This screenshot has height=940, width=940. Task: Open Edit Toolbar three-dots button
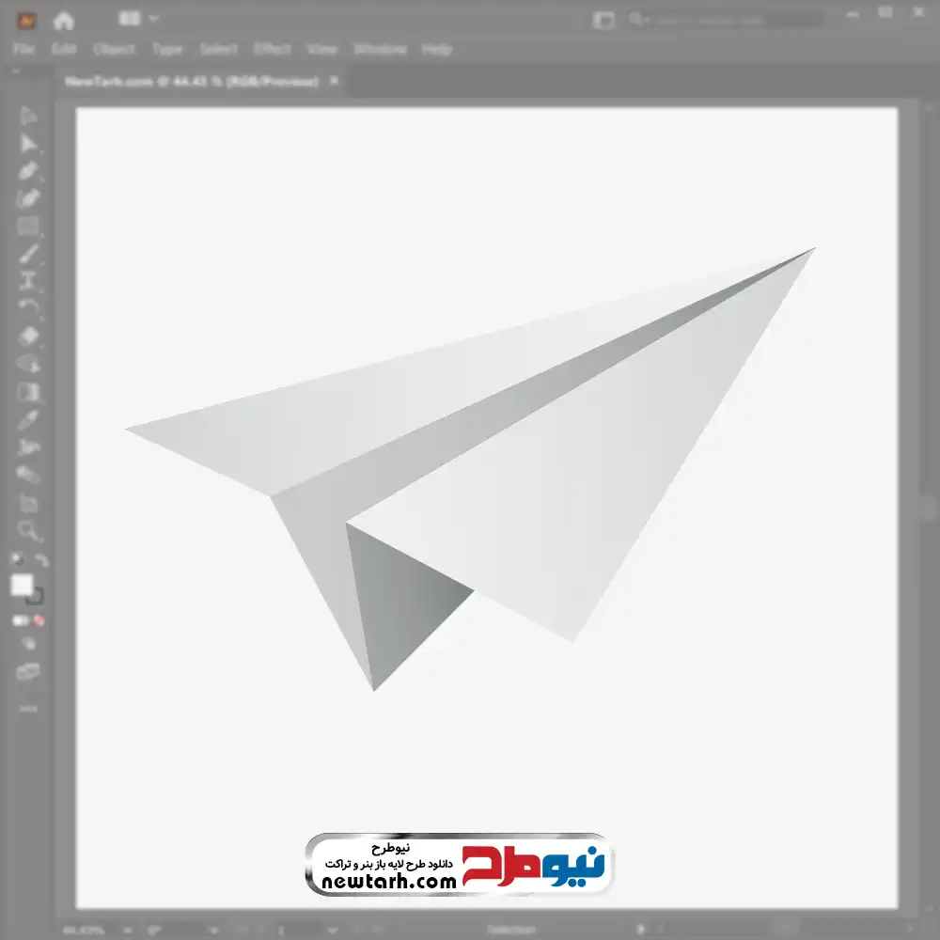(x=28, y=707)
